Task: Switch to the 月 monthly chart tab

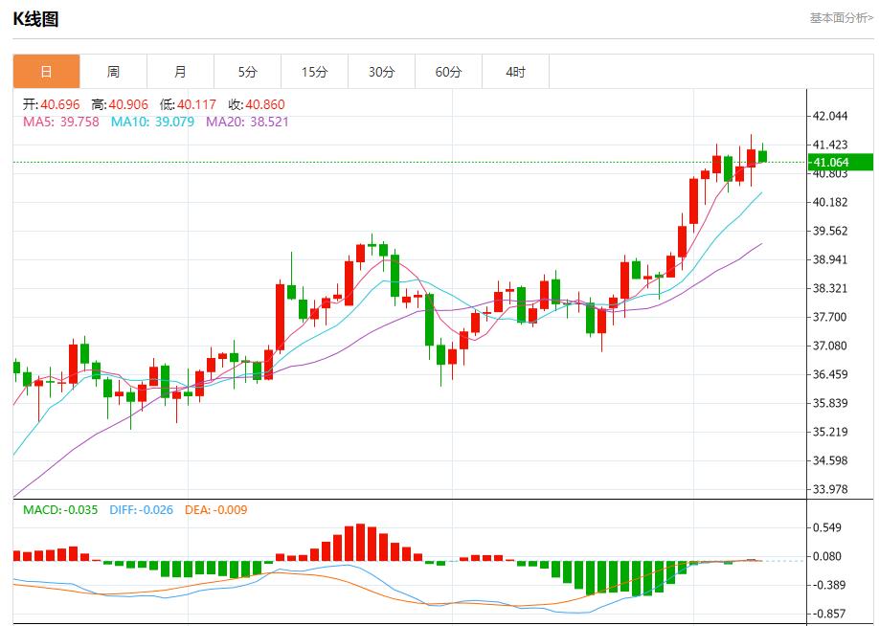Action: [179, 71]
